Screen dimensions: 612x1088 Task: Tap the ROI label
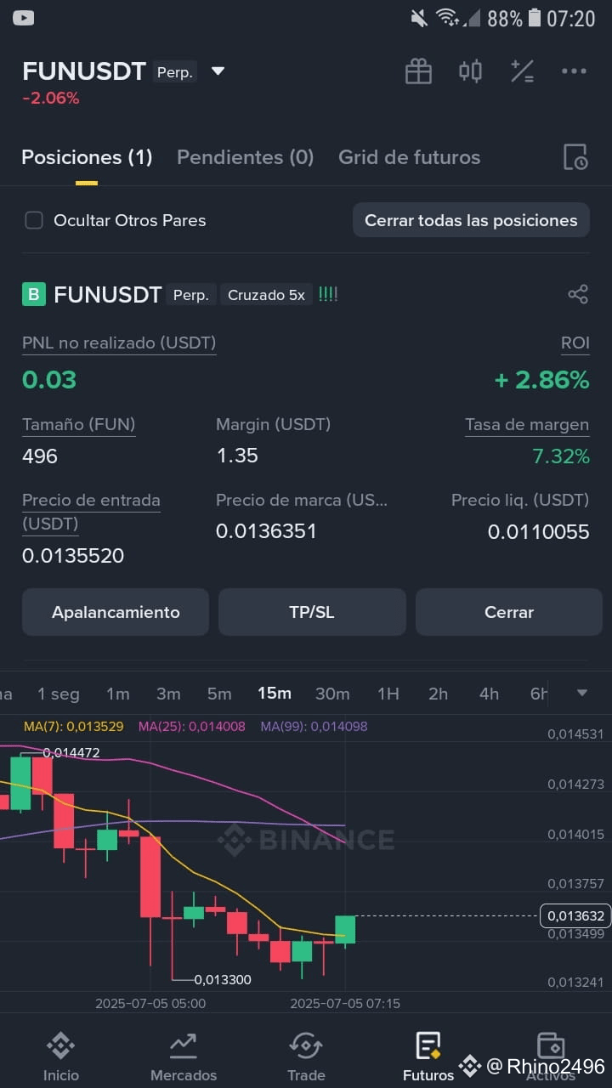pyautogui.click(x=575, y=343)
